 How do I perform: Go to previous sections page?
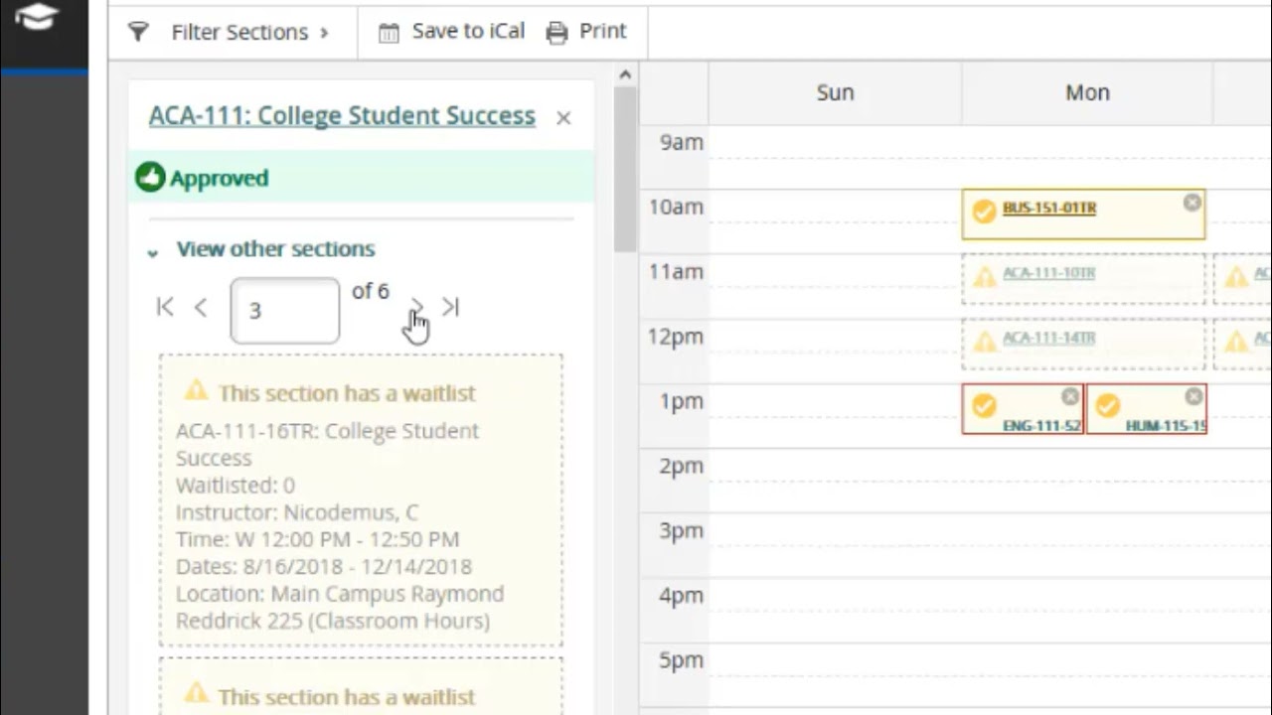click(x=201, y=308)
